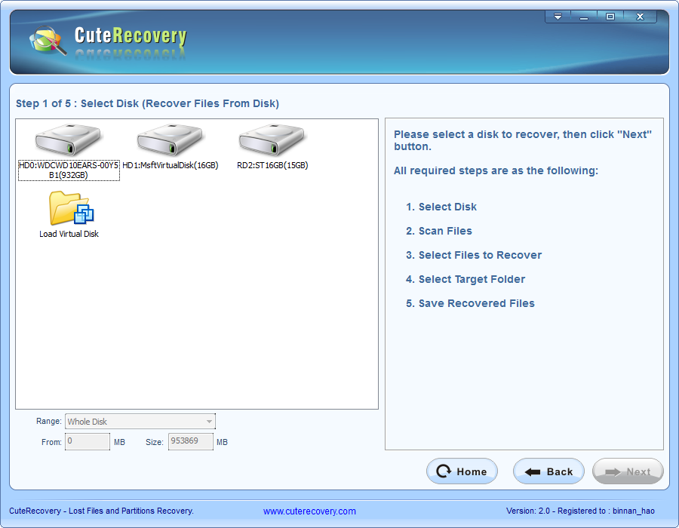Image resolution: width=679 pixels, height=528 pixels.
Task: Click the From MB input field
Action: pos(87,441)
